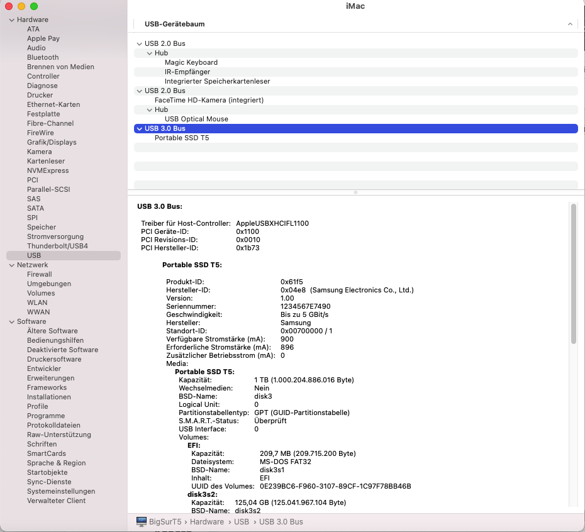Viewport: 585px width, 532px height.
Task: Click the AppleUSBXHCIFL1100 driver value
Action: (x=272, y=223)
